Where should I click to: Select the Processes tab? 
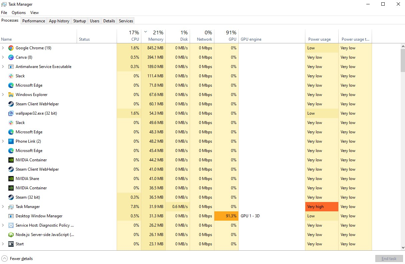10,20
